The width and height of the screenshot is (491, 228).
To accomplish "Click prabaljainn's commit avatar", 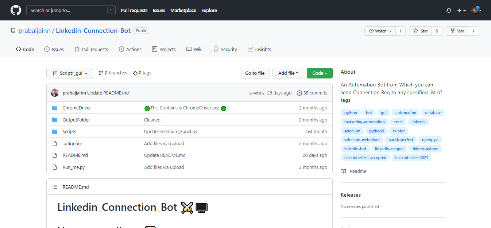I will [x=55, y=93].
